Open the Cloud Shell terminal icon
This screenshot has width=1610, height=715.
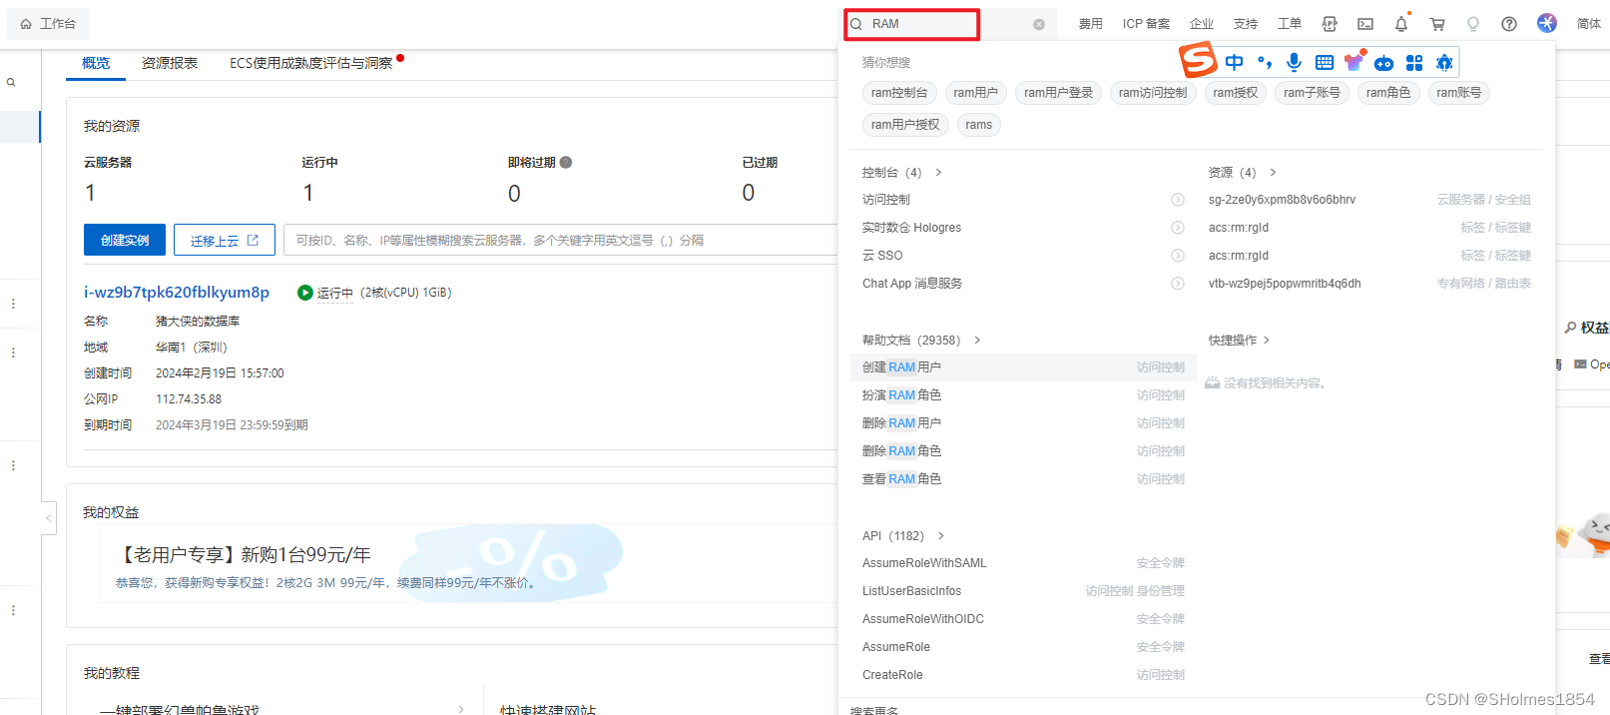coord(1365,24)
